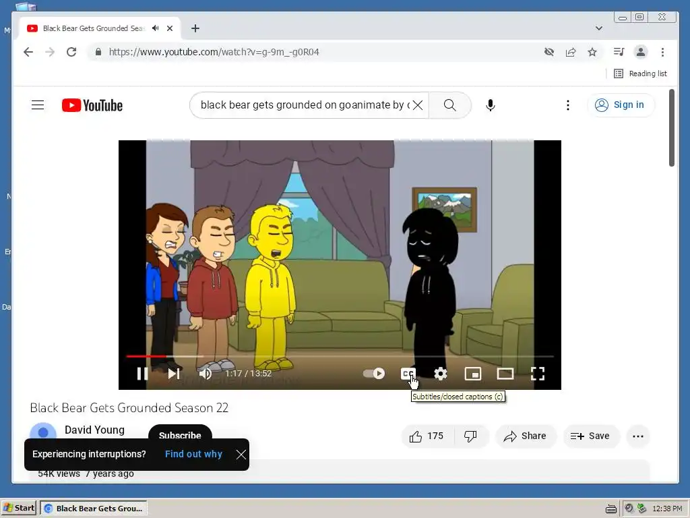690x518 pixels.
Task: Share this page from address bar
Action: [571, 52]
